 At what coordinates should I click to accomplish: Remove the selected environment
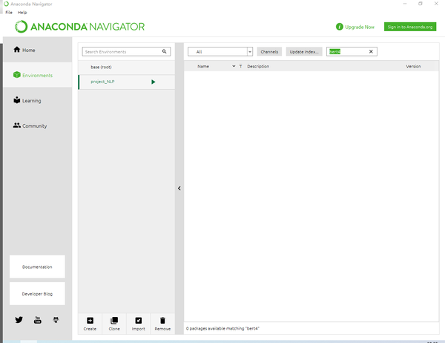(162, 324)
